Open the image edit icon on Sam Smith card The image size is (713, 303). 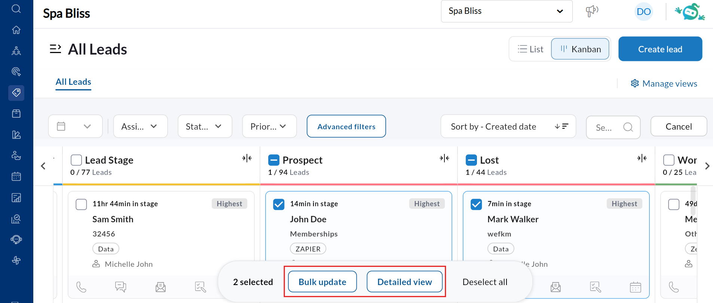tap(201, 287)
